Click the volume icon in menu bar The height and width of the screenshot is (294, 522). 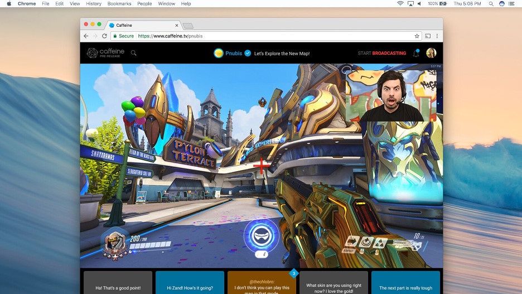pyautogui.click(x=419, y=4)
